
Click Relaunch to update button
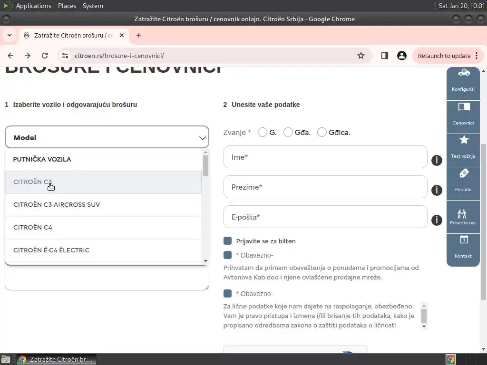pyautogui.click(x=444, y=56)
